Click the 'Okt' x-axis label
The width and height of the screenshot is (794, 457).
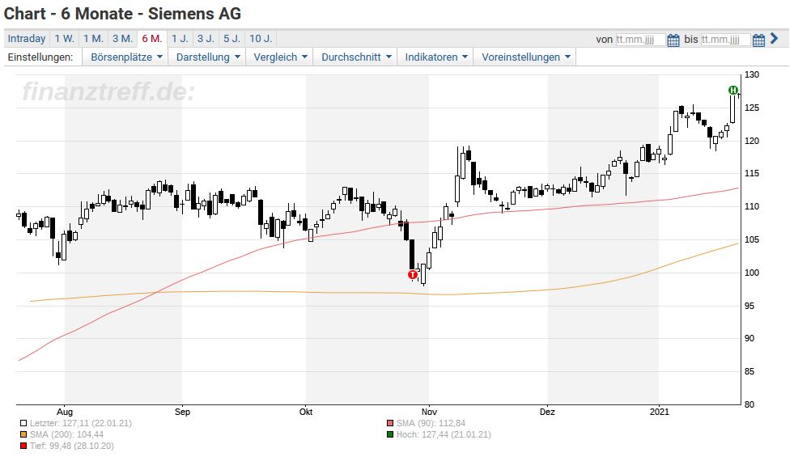pos(306,412)
